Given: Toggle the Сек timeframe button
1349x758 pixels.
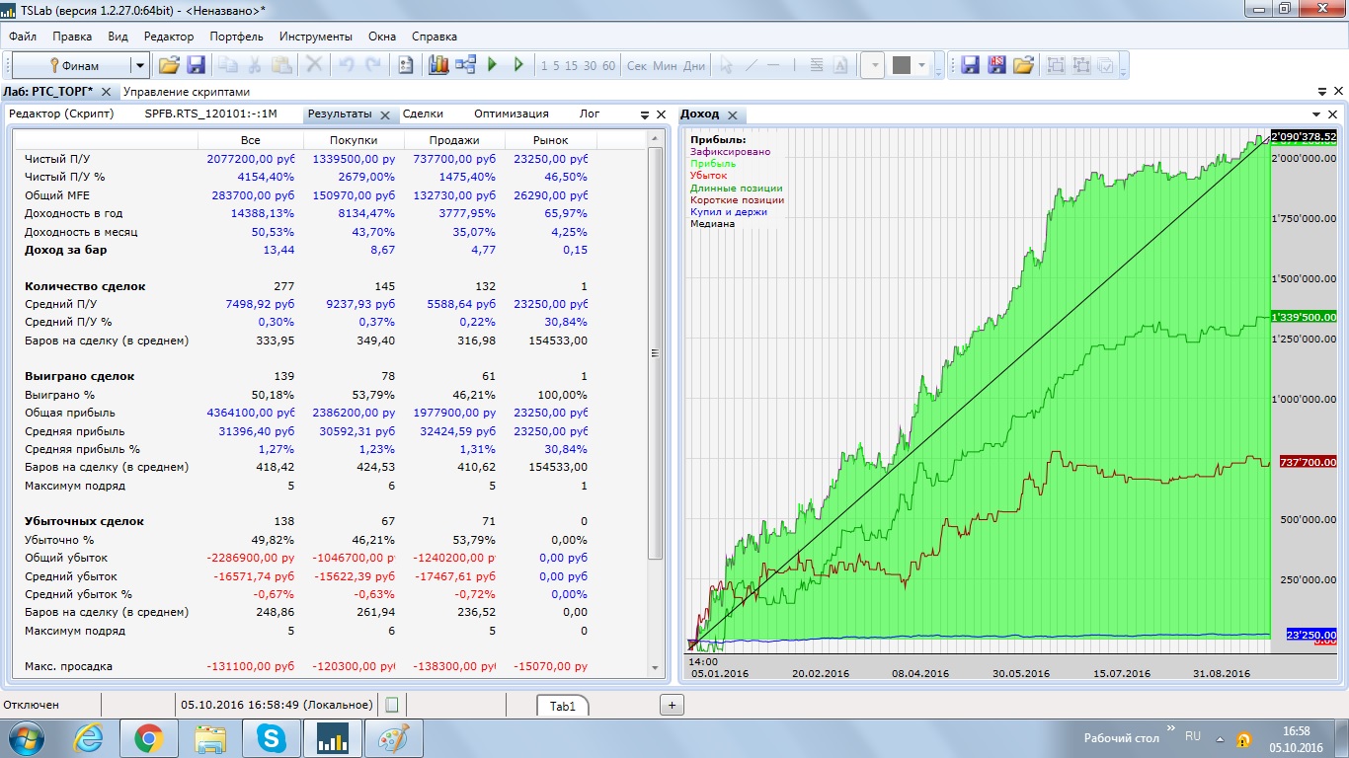Looking at the screenshot, I should 636,66.
